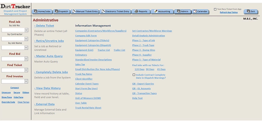Open the Truck Pay Rates link

(x=84, y=74)
